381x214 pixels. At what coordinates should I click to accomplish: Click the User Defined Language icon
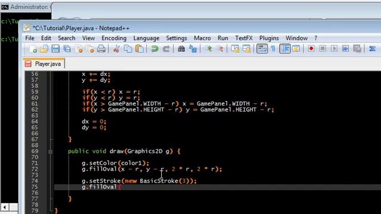pyautogui.click(x=296, y=49)
